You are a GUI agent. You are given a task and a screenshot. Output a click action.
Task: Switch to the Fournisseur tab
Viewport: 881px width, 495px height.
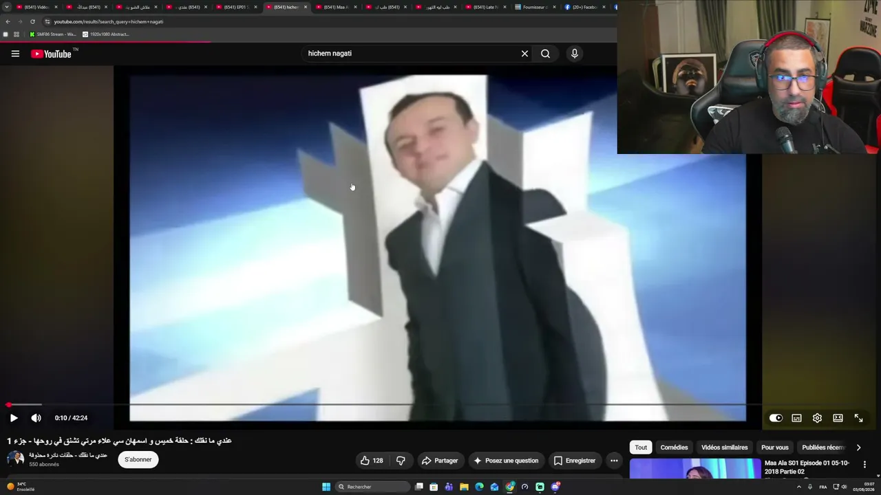[x=535, y=7]
